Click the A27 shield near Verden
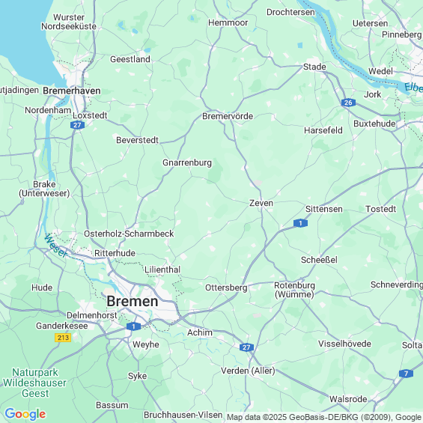The image size is (423, 423). (246, 347)
